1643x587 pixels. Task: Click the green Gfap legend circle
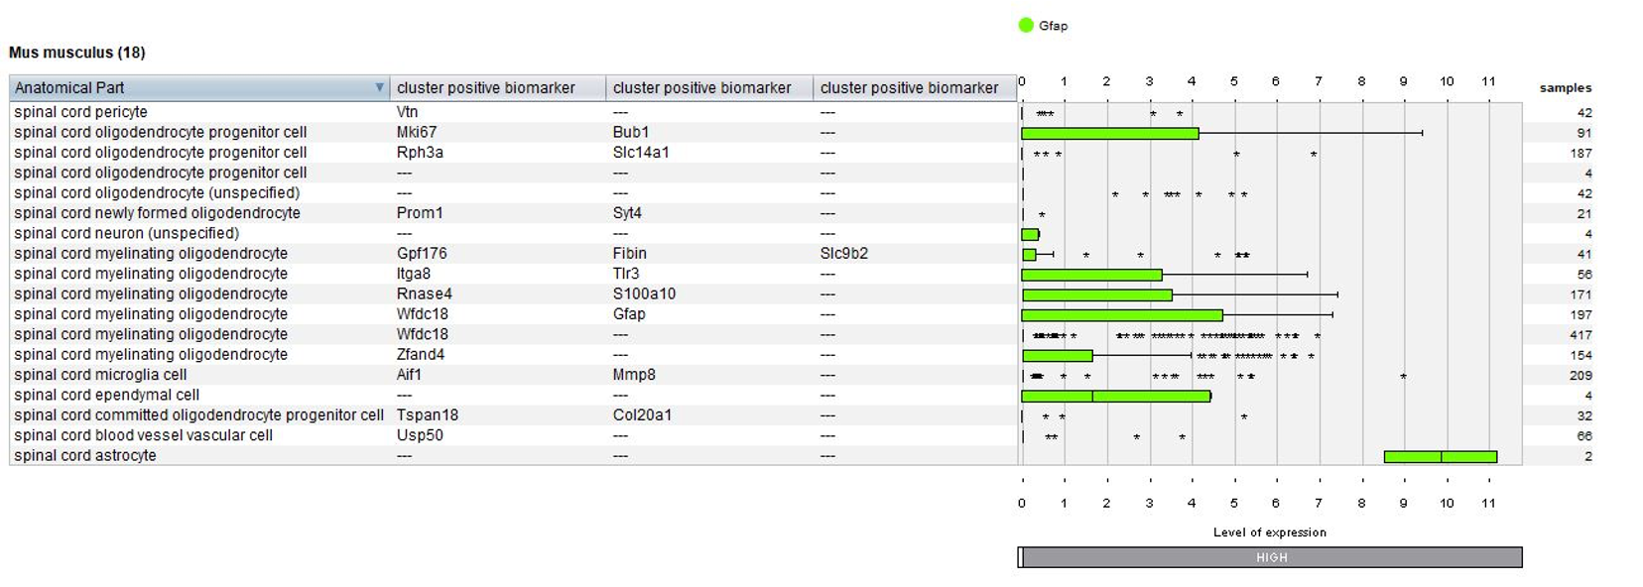[x=1026, y=25]
